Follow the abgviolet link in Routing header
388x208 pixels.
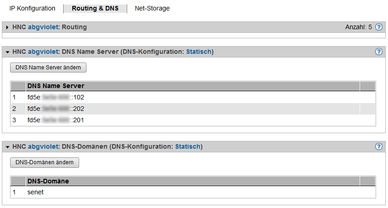coord(43,27)
